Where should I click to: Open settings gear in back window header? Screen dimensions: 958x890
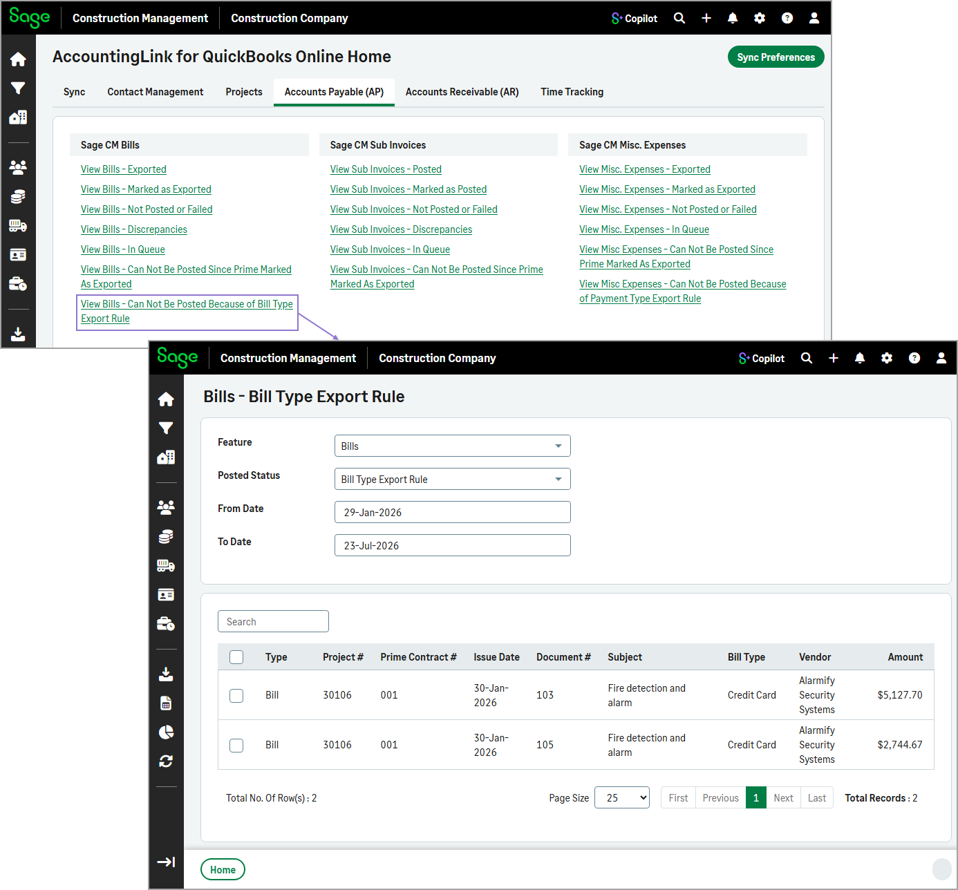[760, 18]
